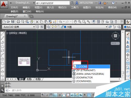
Task: Click the Match Properties brush icon
Action: pos(50,22)
